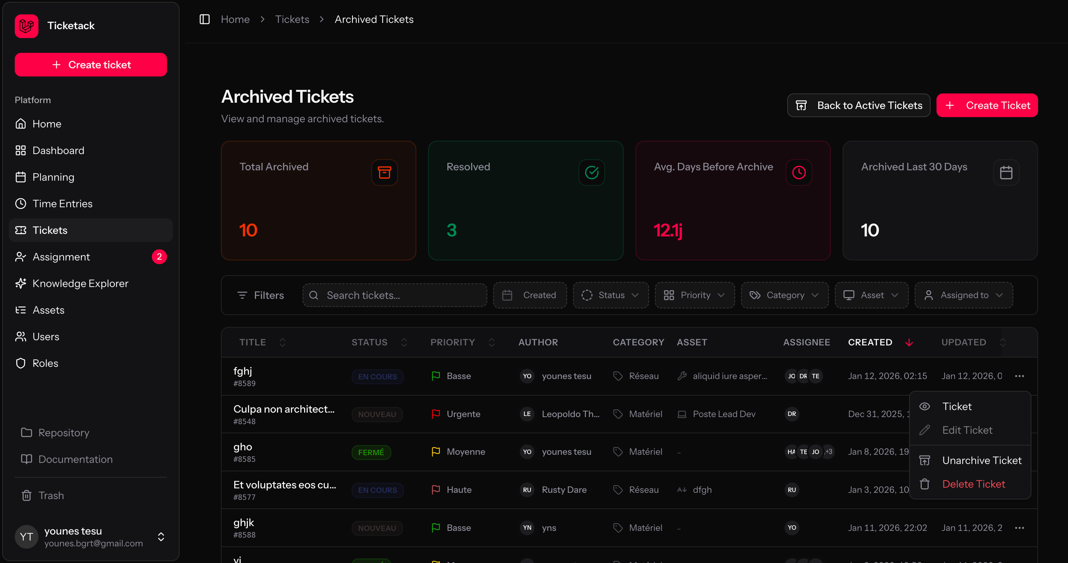Image resolution: width=1068 pixels, height=563 pixels.
Task: Open the Status filter dropdown
Action: click(x=610, y=295)
